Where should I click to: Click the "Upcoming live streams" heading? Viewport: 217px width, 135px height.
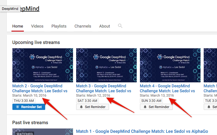[36, 42]
